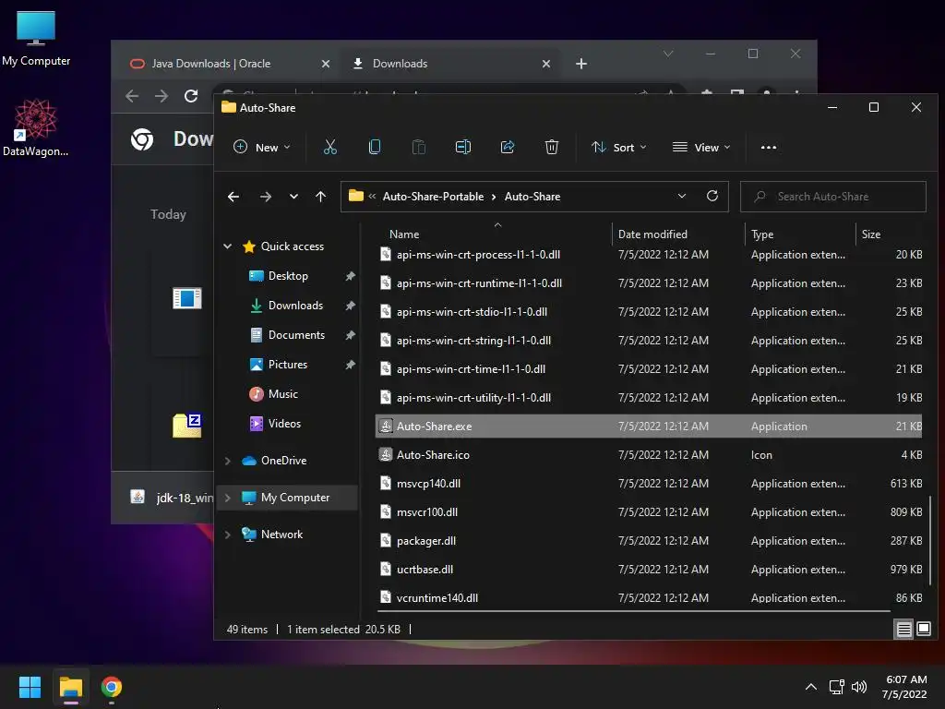This screenshot has height=709, width=945.
Task: Open Documents in Quick access
Action: point(296,335)
